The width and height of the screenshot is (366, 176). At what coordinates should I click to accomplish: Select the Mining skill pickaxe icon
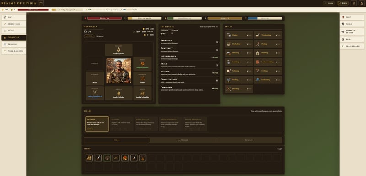click(x=228, y=35)
